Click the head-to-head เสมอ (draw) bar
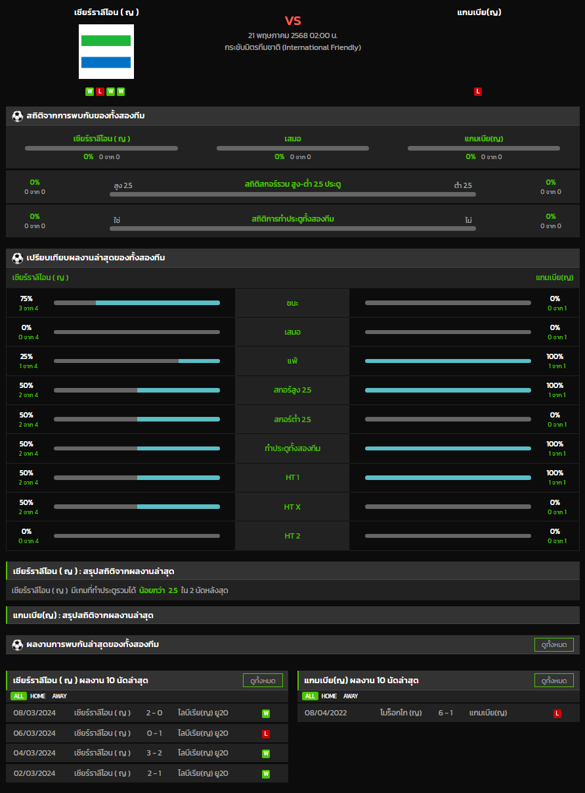The width and height of the screenshot is (585, 793). point(293,148)
